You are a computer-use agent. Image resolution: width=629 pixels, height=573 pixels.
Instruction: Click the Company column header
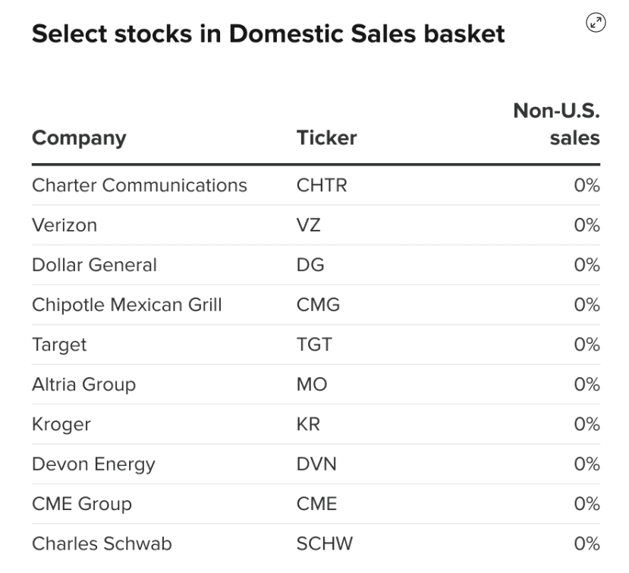click(79, 138)
